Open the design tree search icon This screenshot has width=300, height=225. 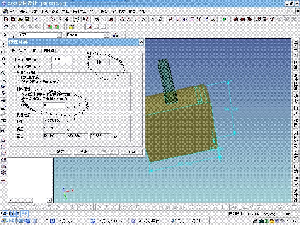(x=77, y=19)
